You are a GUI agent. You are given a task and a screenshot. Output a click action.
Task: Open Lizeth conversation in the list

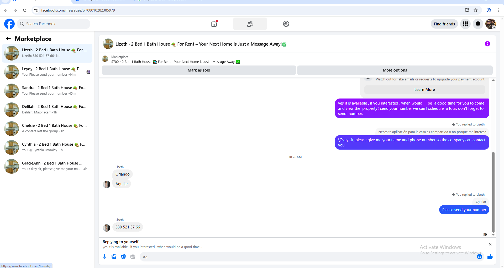(x=47, y=53)
